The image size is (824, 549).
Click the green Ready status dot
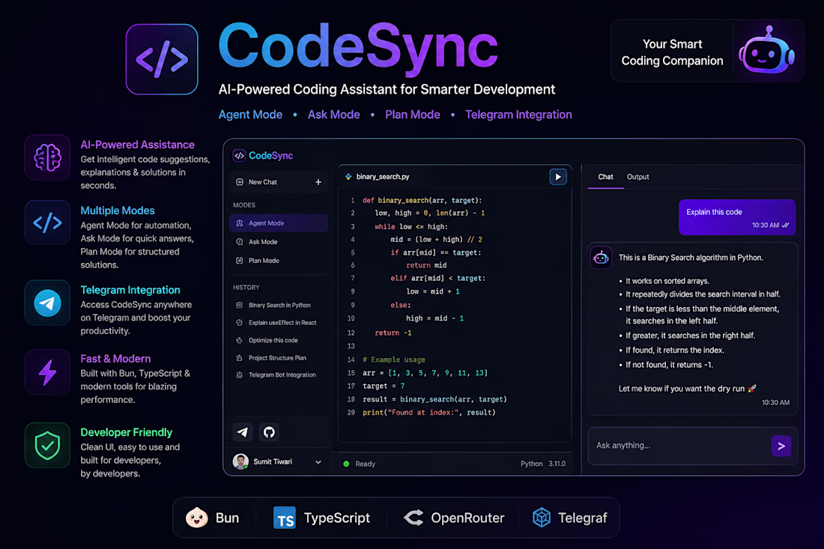click(346, 464)
